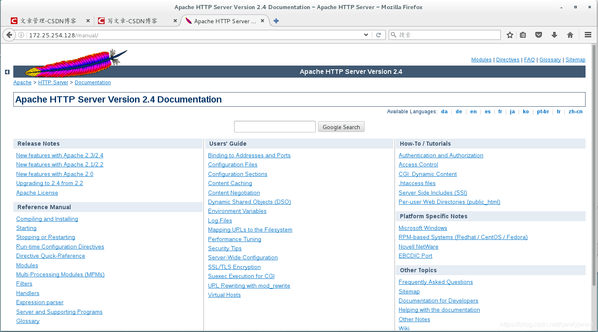This screenshot has height=332, width=598.
Task: Open Documentation for Developers
Action: click(439, 300)
